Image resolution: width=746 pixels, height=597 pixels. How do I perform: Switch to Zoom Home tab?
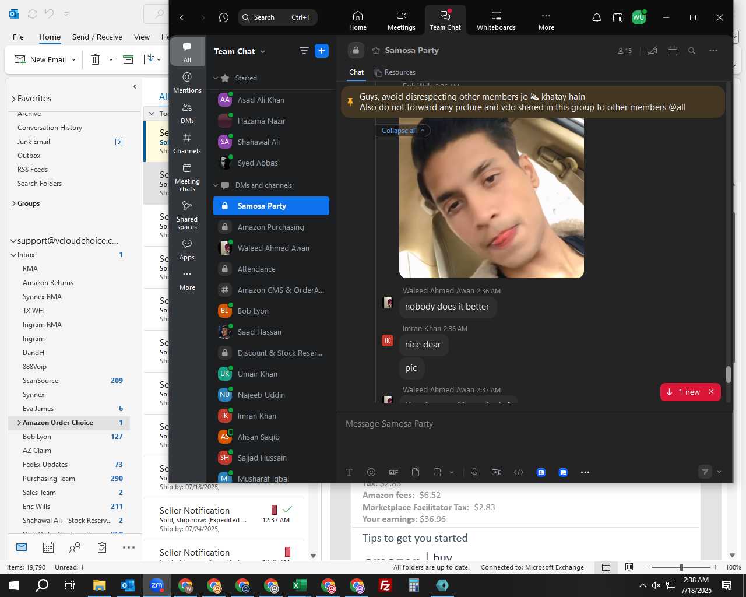(x=358, y=20)
